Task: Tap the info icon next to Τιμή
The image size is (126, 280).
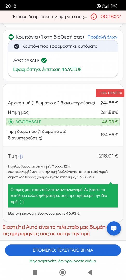Action: click(21, 157)
